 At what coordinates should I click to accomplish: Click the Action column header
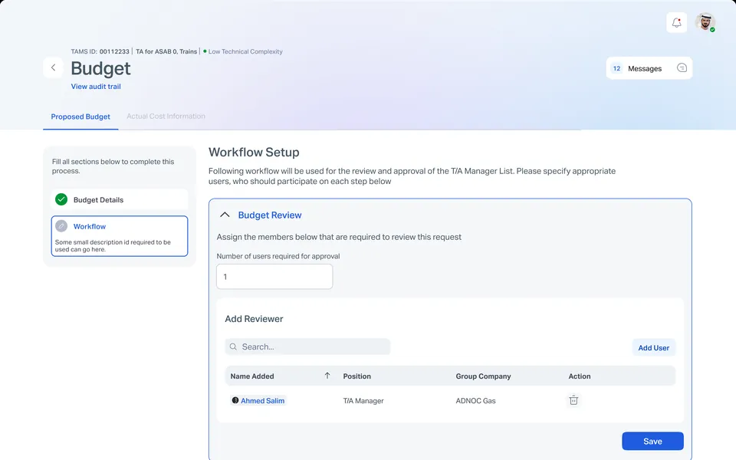tap(580, 376)
